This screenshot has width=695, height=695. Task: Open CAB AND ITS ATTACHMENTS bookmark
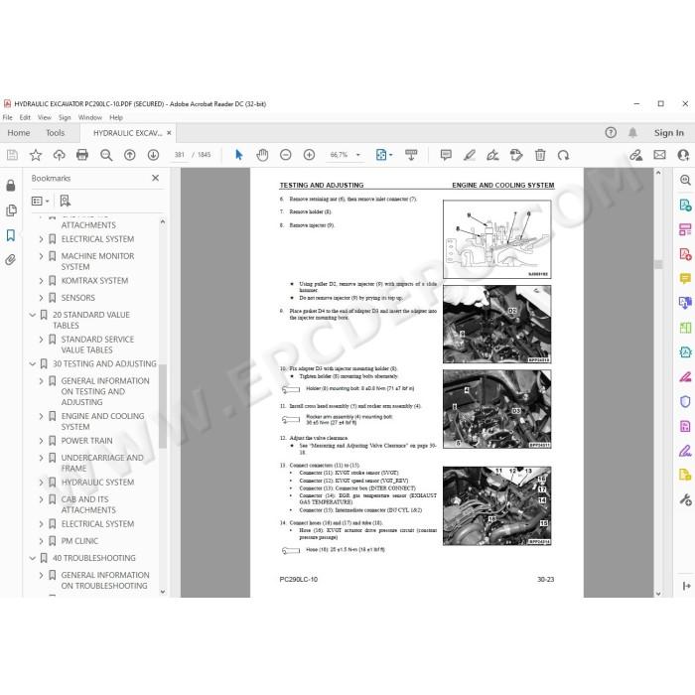point(88,504)
